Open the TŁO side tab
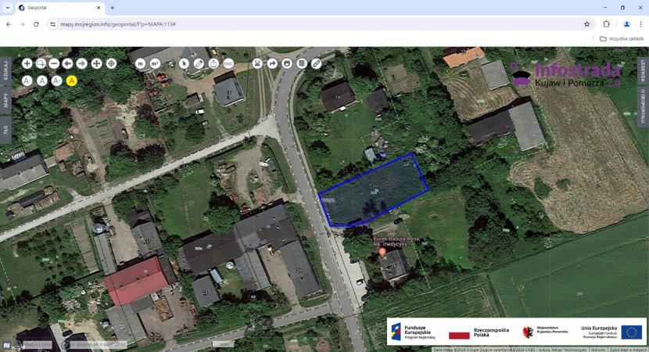Image resolution: width=649 pixels, height=352 pixels. pyautogui.click(x=5, y=130)
